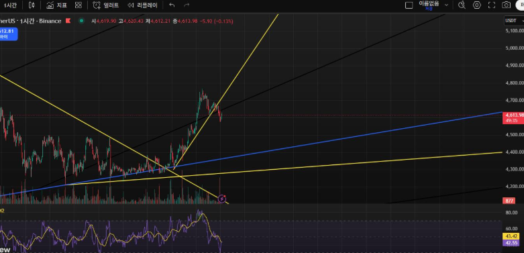Screen dimensions: 524x253
Task: Open the quick search icon
Action: pos(462,5)
